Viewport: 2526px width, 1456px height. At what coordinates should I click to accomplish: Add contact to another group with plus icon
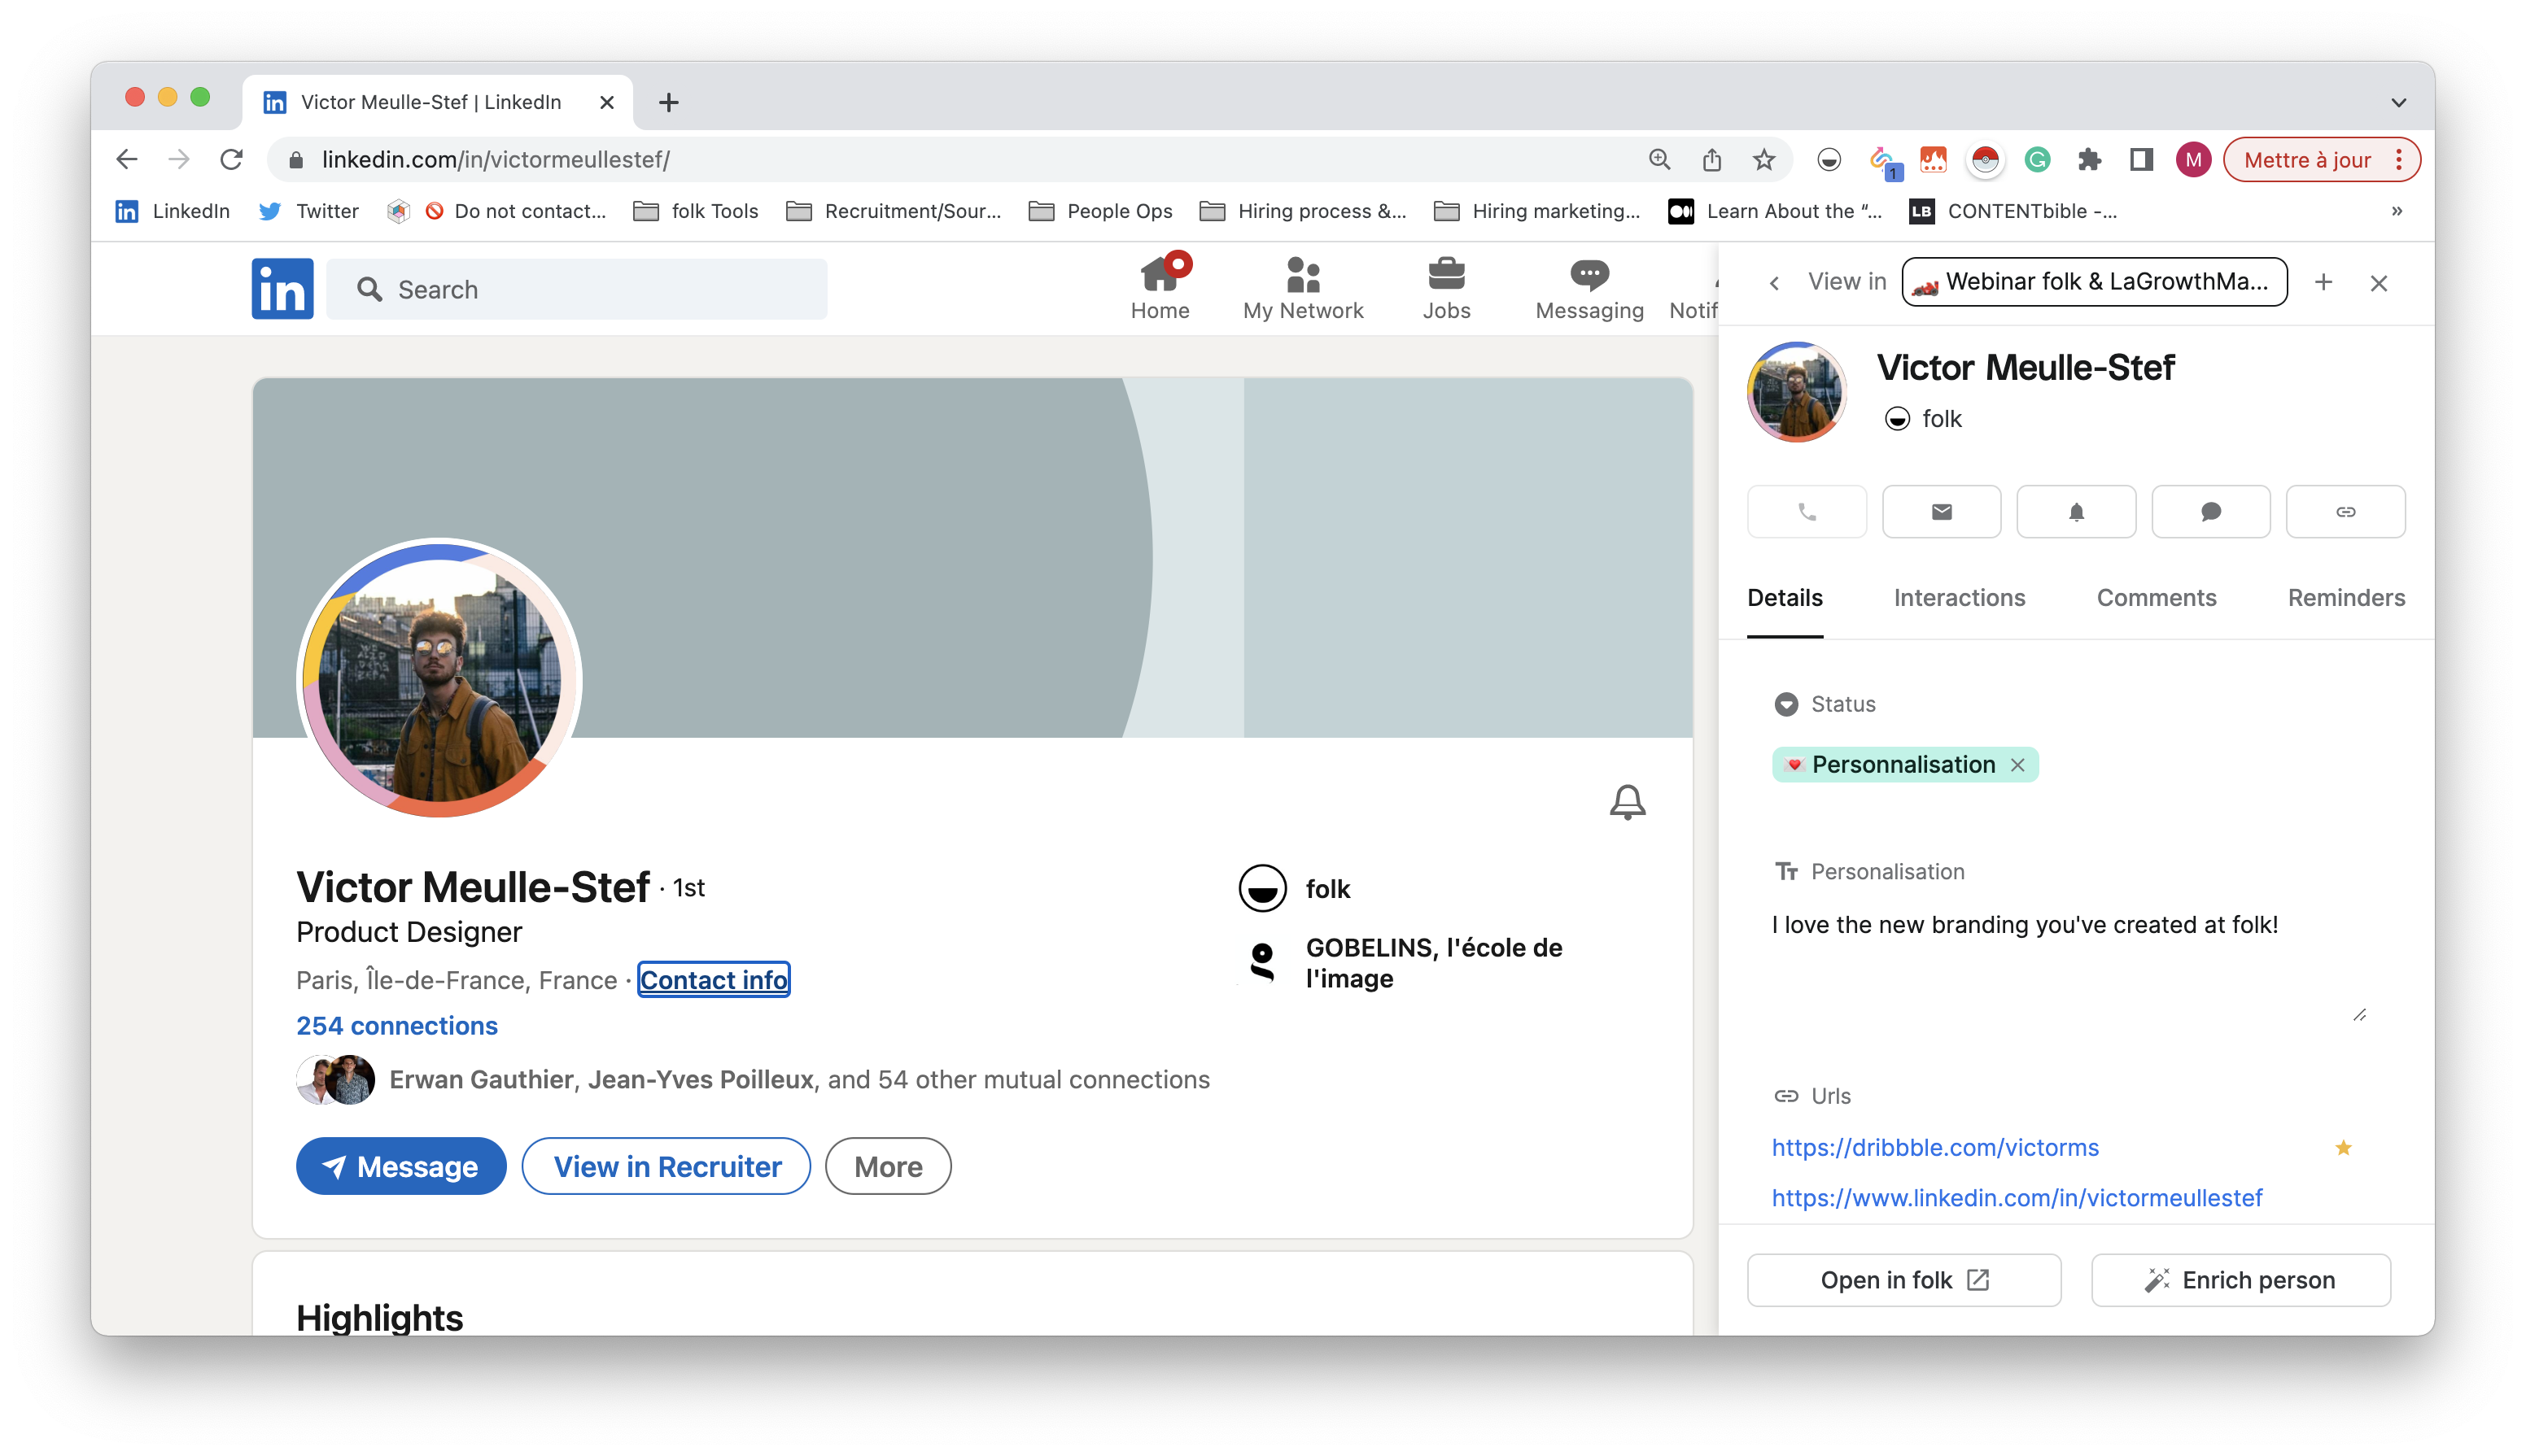pyautogui.click(x=2323, y=283)
